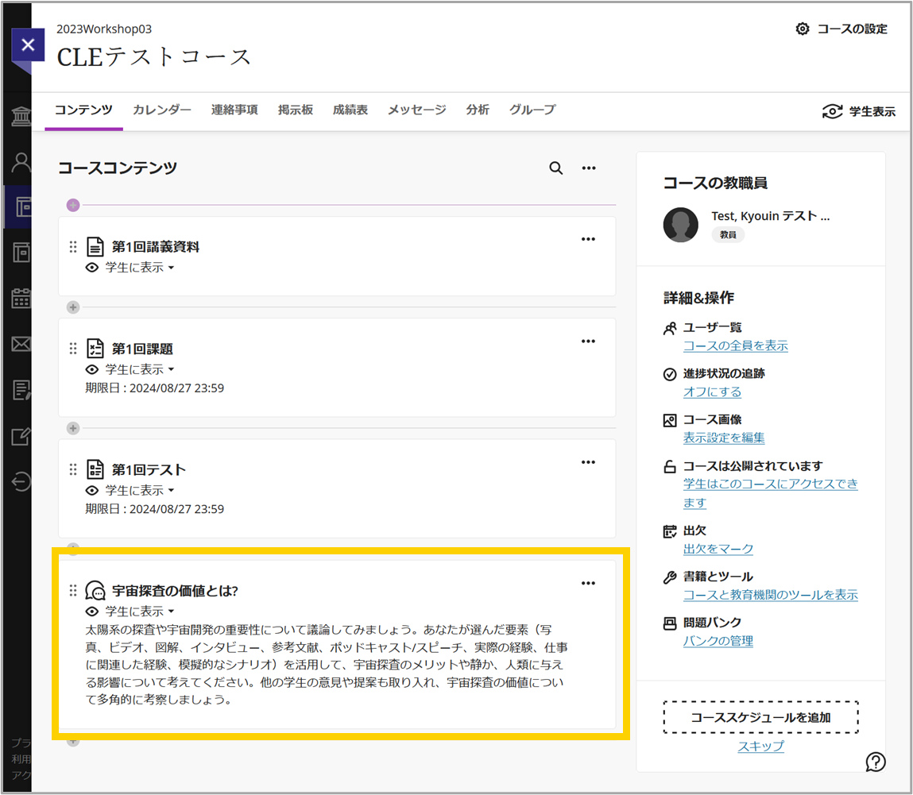Click the eye visibility icon for 第1回テスト
This screenshot has width=913, height=795.
point(92,491)
